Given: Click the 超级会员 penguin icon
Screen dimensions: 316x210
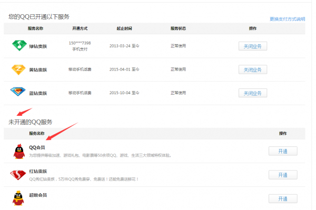Looking at the screenshot, I should (18, 198).
